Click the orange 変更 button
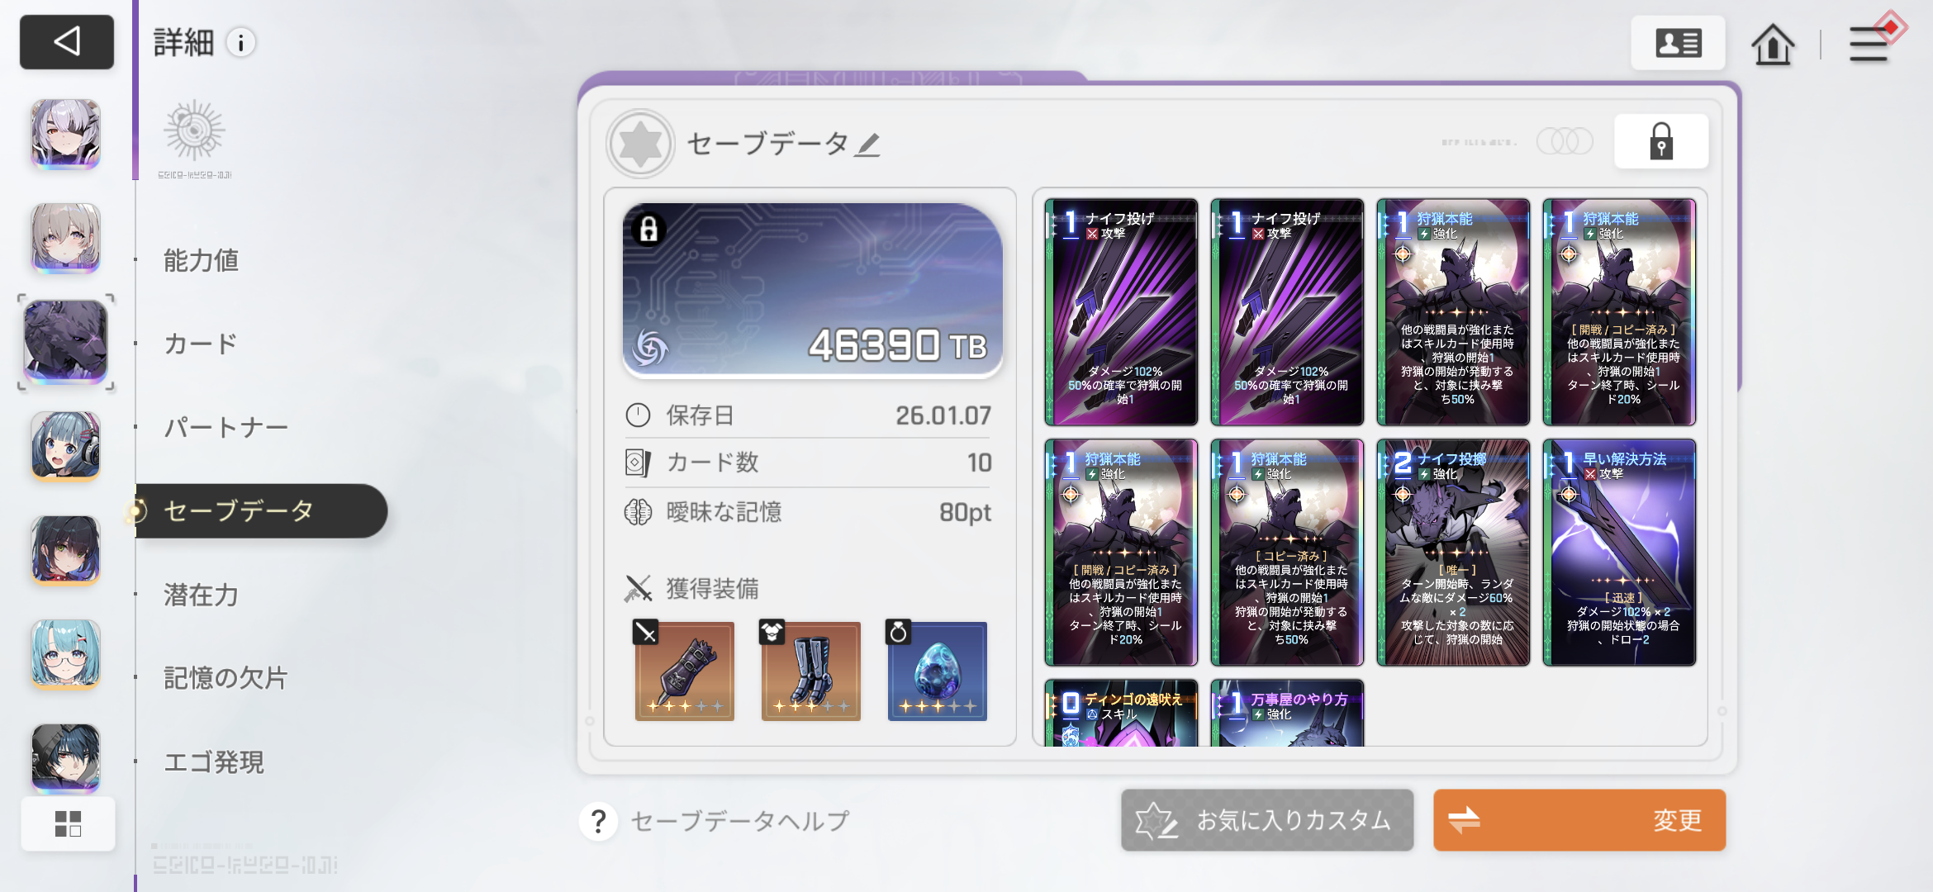 point(1579,820)
